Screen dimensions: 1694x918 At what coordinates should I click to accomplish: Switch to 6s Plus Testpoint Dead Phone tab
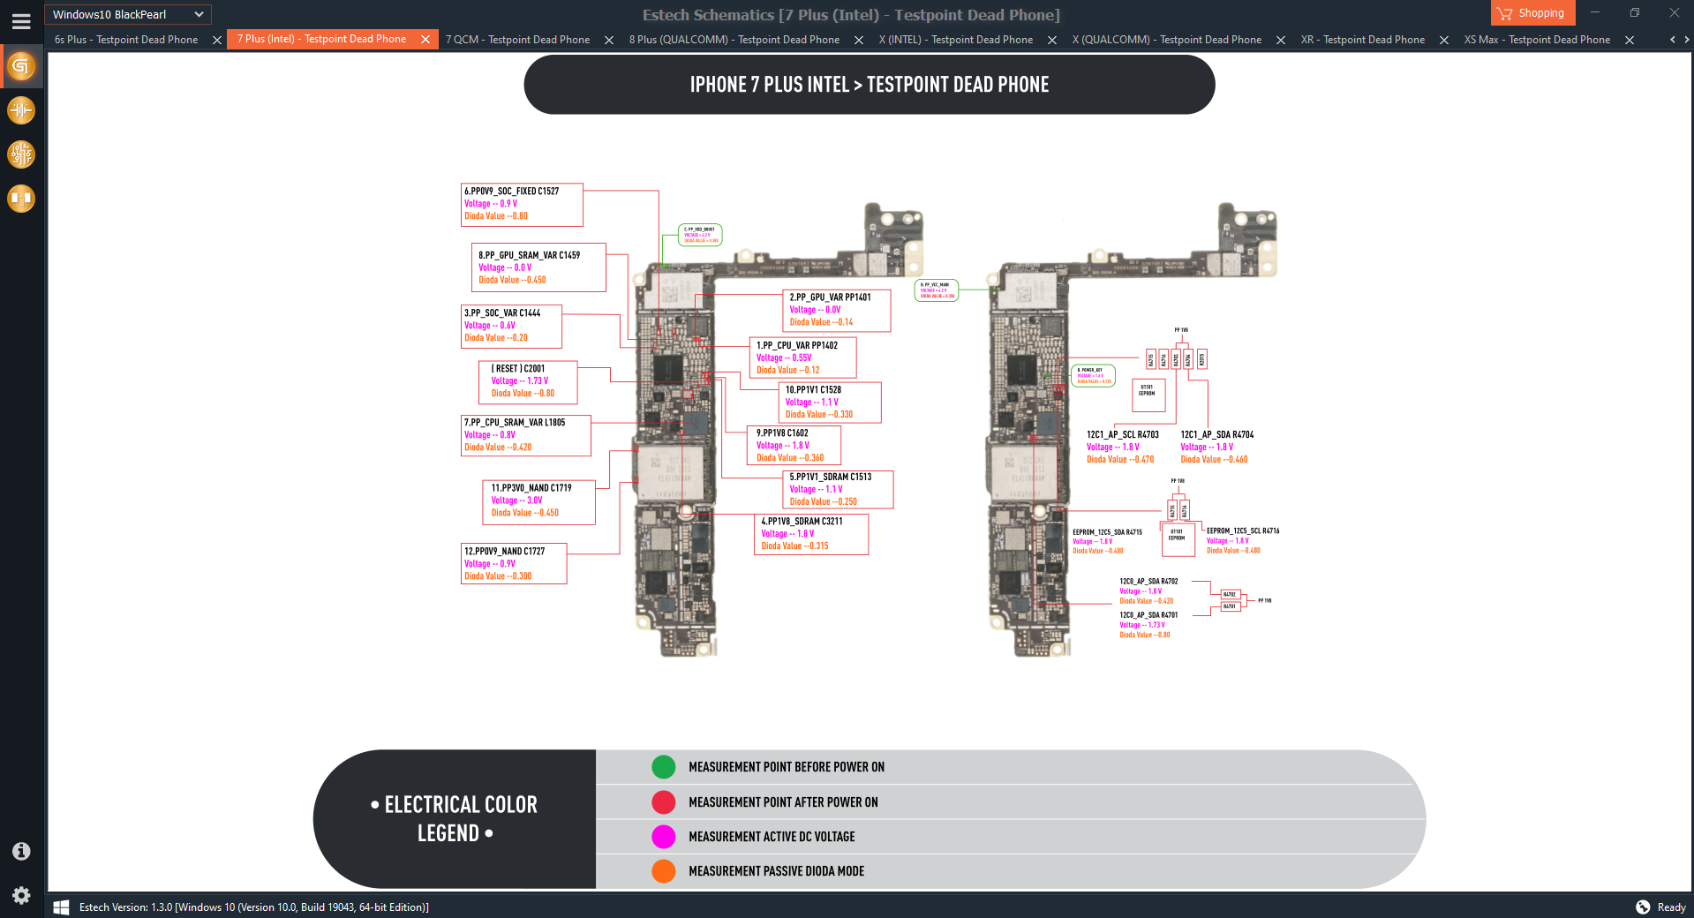[126, 40]
